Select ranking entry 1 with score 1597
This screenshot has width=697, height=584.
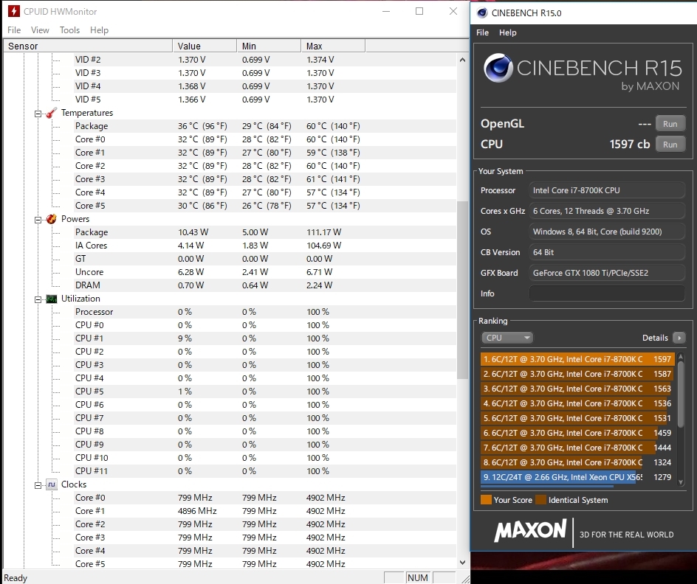(577, 359)
